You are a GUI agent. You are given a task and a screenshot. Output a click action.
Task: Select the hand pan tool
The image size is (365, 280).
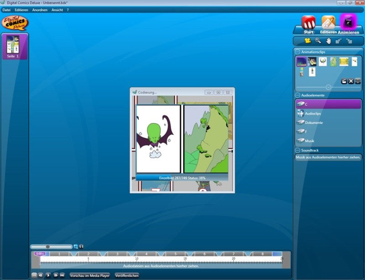click(328, 41)
